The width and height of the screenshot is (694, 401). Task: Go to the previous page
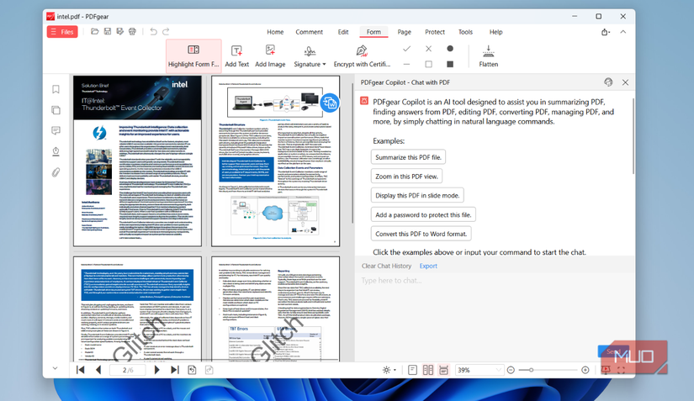click(98, 370)
